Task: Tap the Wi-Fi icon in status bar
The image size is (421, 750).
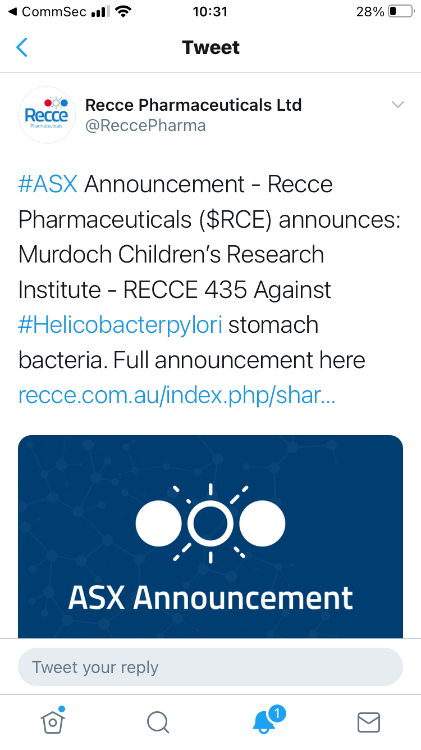Action: click(122, 11)
